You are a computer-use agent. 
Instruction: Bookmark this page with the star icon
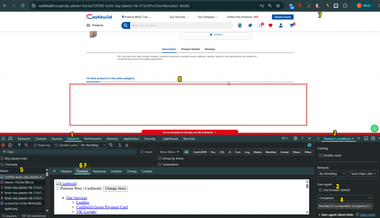pyautogui.click(x=278, y=5)
